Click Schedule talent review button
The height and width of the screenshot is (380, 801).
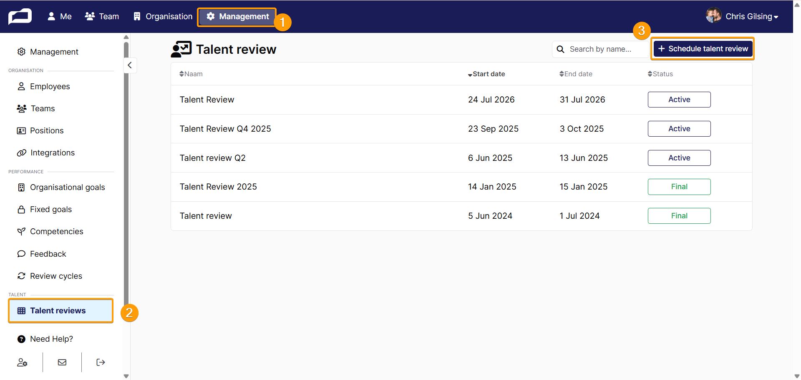tap(703, 49)
